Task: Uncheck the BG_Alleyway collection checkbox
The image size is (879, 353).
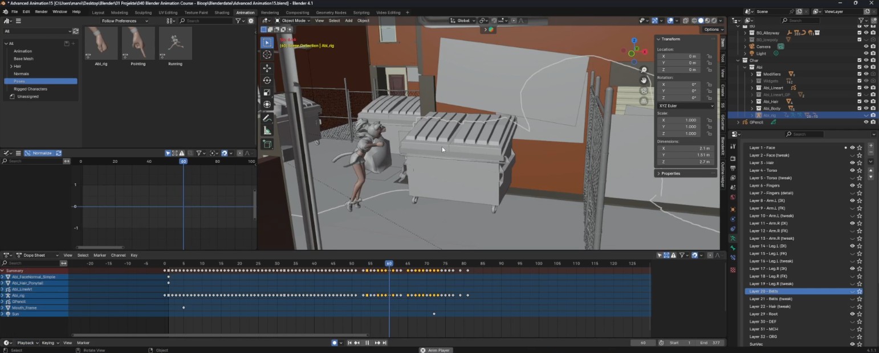Action: coord(859,33)
